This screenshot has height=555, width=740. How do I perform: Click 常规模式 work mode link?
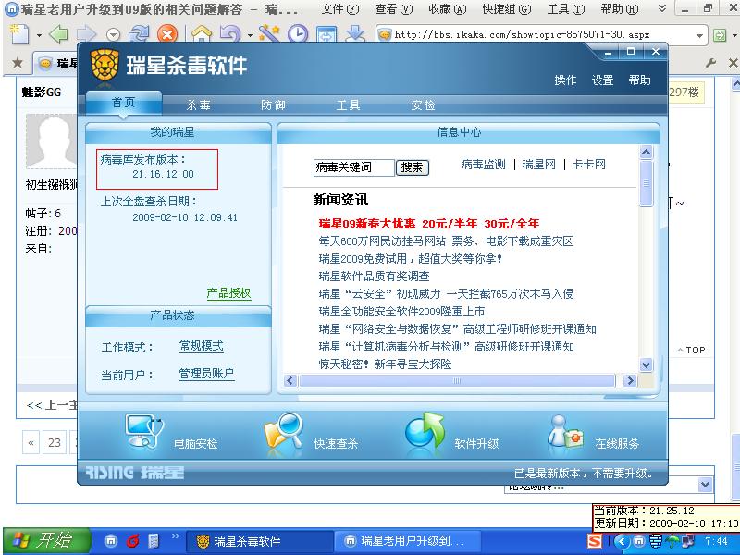point(202,346)
